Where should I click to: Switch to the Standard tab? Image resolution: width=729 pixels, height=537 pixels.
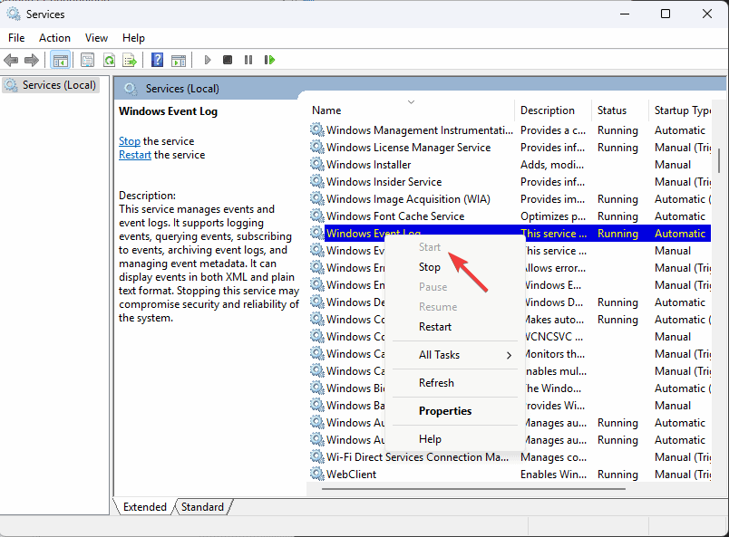point(203,507)
